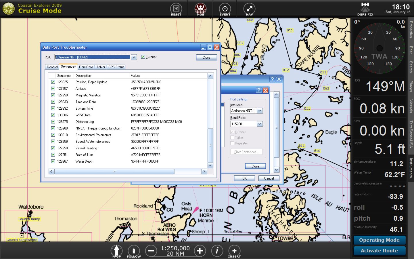Image resolution: width=414 pixels, height=259 pixels.
Task: Toggle N-UP north-up orientation arrow
Action: 116,251
